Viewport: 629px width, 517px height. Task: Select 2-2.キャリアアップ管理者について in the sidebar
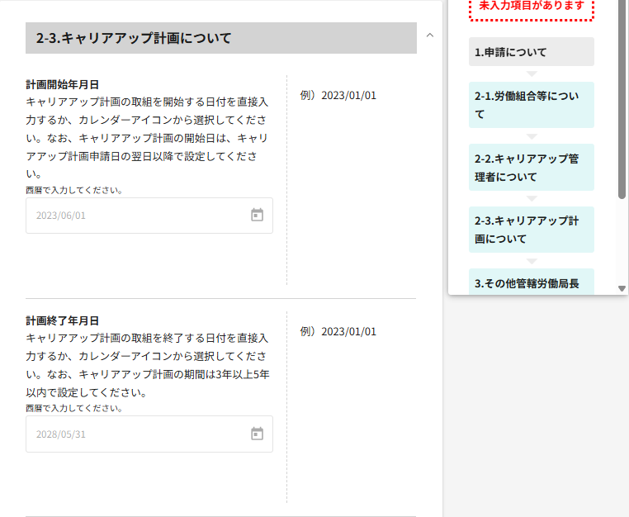531,167
